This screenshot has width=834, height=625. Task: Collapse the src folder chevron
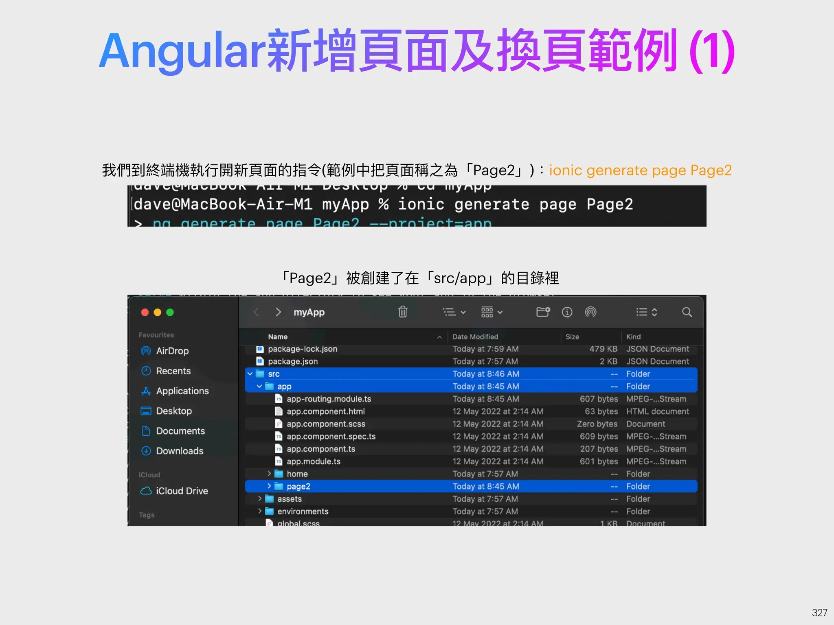tap(250, 374)
